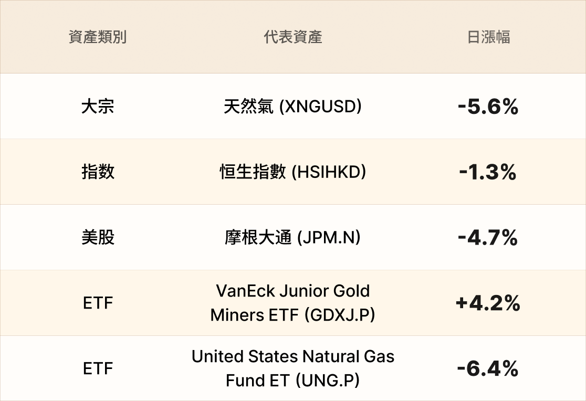Click the -6.4% daily change value
The height and width of the screenshot is (401, 586).
(488, 369)
